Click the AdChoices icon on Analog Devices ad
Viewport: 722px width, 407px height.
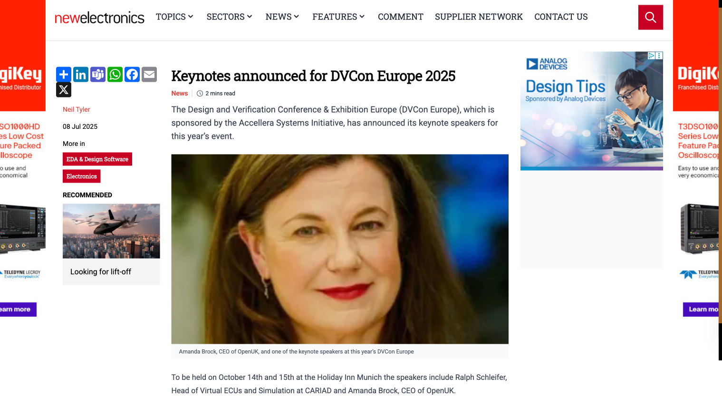[x=652, y=56]
